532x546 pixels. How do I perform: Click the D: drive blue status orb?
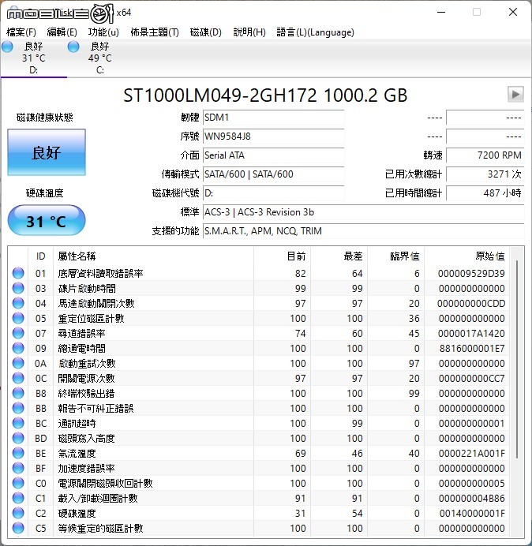tap(7, 47)
